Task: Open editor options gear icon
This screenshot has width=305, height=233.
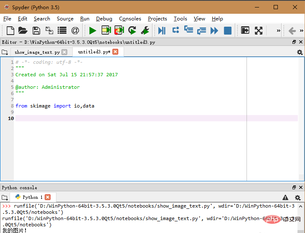Action: (300, 52)
